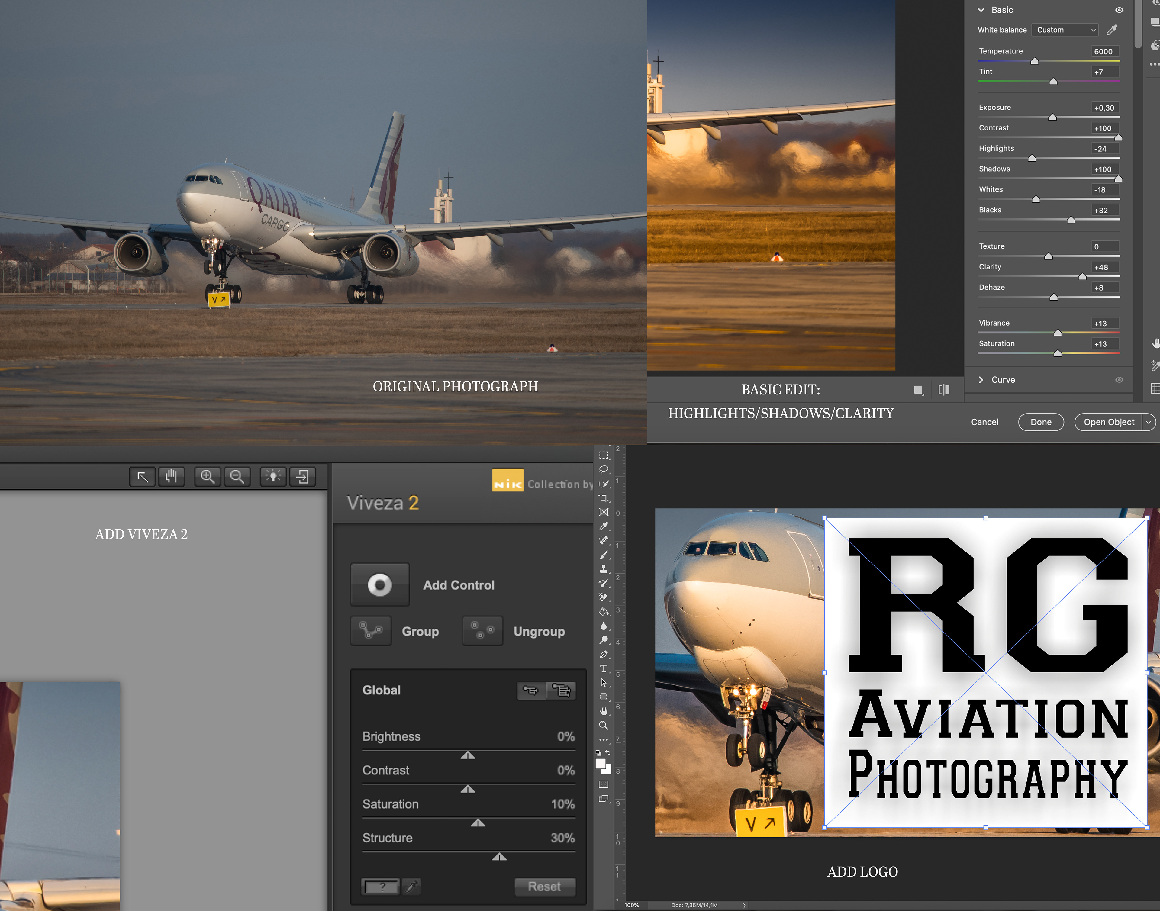
Task: Open the Edit Toolbar three-dots menu
Action: pos(604,740)
